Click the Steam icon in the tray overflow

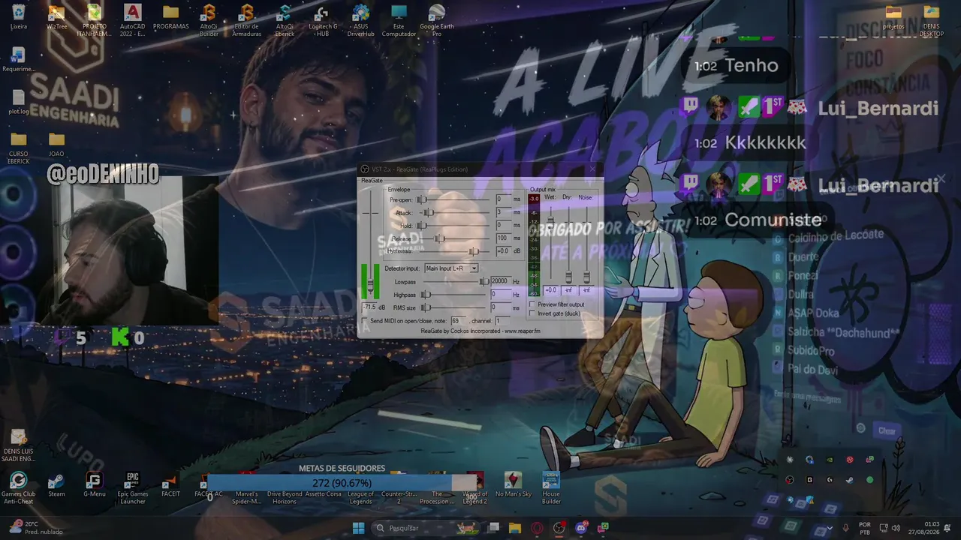(850, 480)
